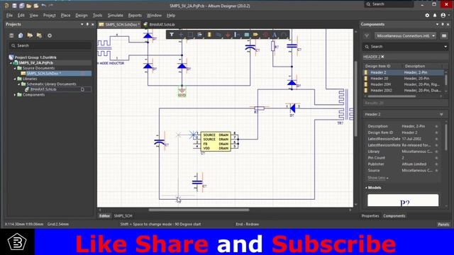Click the yellow Place Part icon in the active bar
The image size is (454, 255).
[x=209, y=35]
